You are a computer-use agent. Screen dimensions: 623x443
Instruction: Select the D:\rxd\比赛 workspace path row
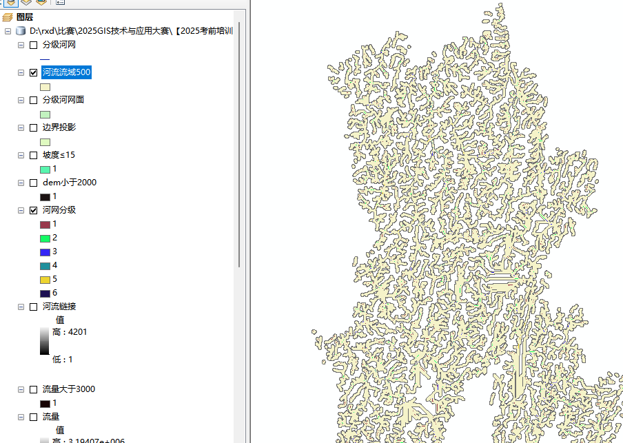tap(131, 31)
